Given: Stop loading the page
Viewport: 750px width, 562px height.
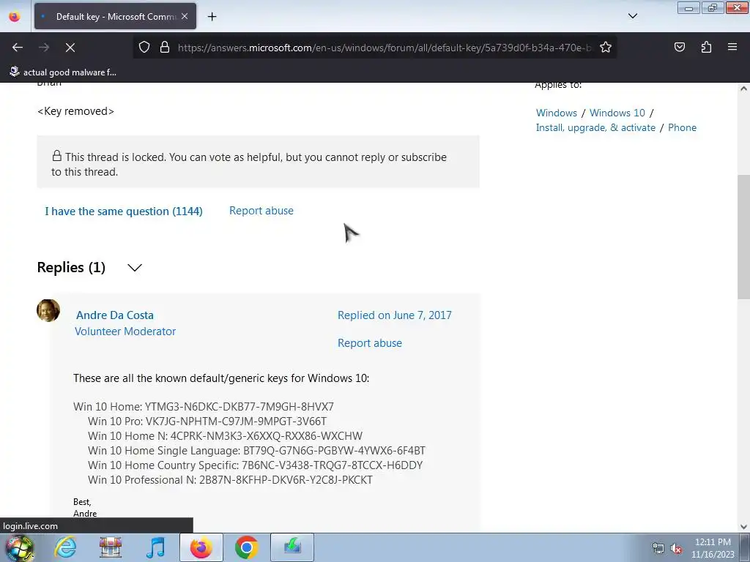Looking at the screenshot, I should 70,48.
